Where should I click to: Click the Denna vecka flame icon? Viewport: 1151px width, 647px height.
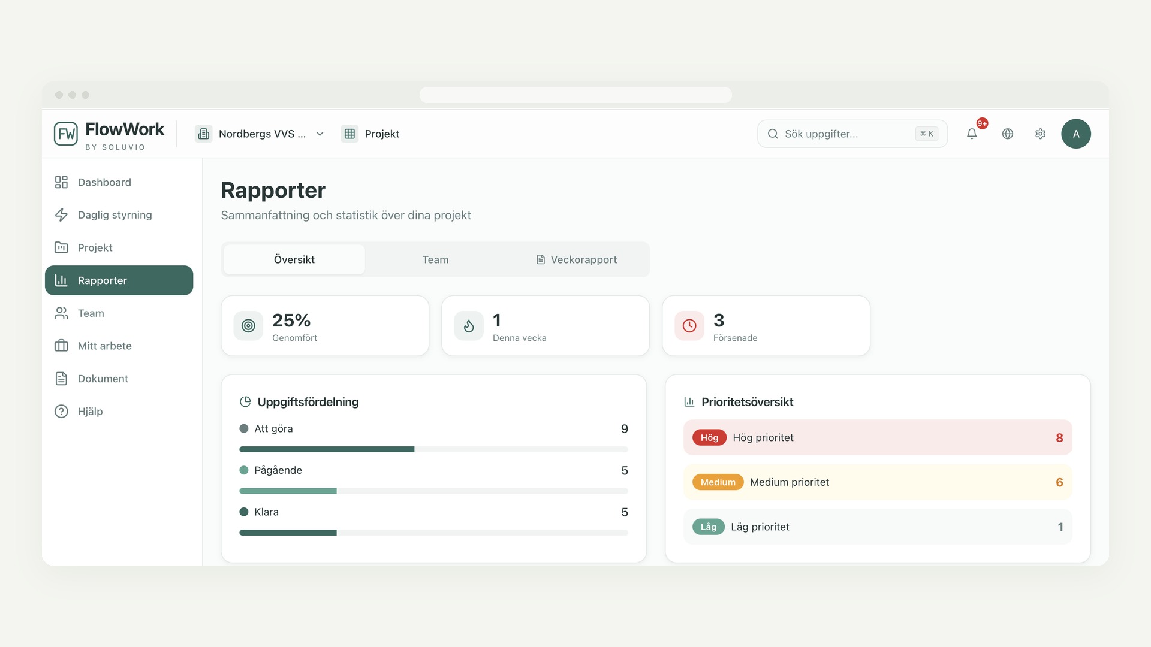point(469,326)
